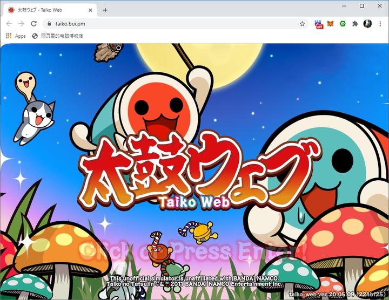
Task: Close the Taiko Web tab
Action: click(91, 10)
